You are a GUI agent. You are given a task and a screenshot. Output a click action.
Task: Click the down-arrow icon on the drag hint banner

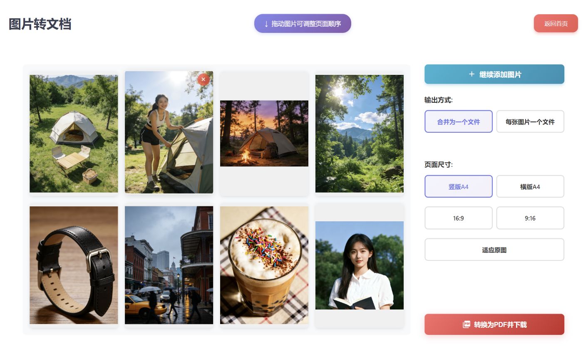tap(266, 24)
